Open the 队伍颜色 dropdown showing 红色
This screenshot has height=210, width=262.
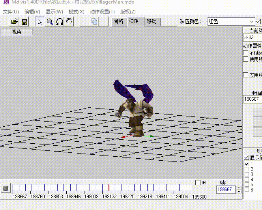tap(231, 22)
